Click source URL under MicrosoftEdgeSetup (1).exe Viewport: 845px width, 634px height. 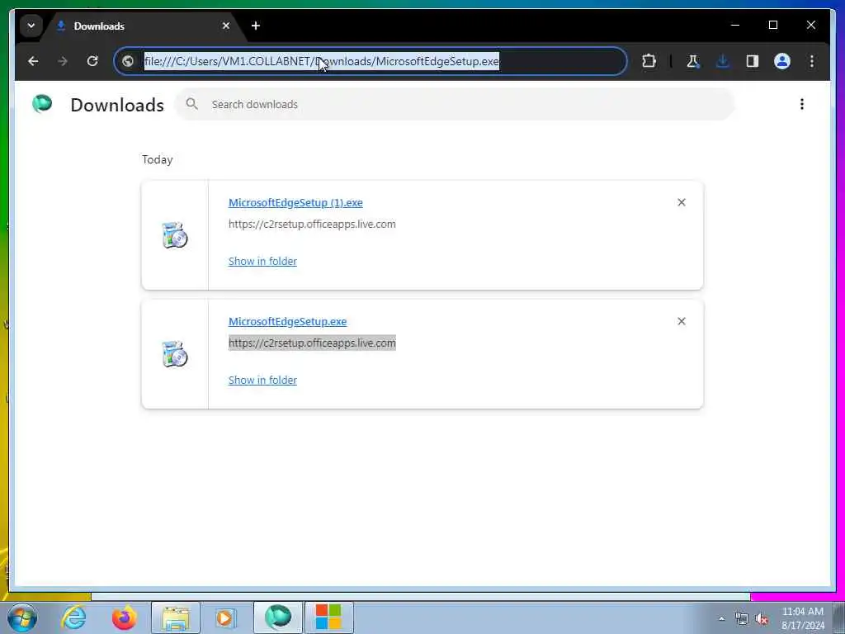[312, 225]
